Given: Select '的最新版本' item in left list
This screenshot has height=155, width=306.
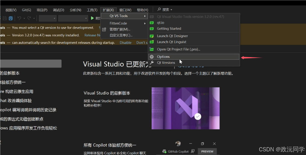Looking at the screenshot, I should coord(10,73).
